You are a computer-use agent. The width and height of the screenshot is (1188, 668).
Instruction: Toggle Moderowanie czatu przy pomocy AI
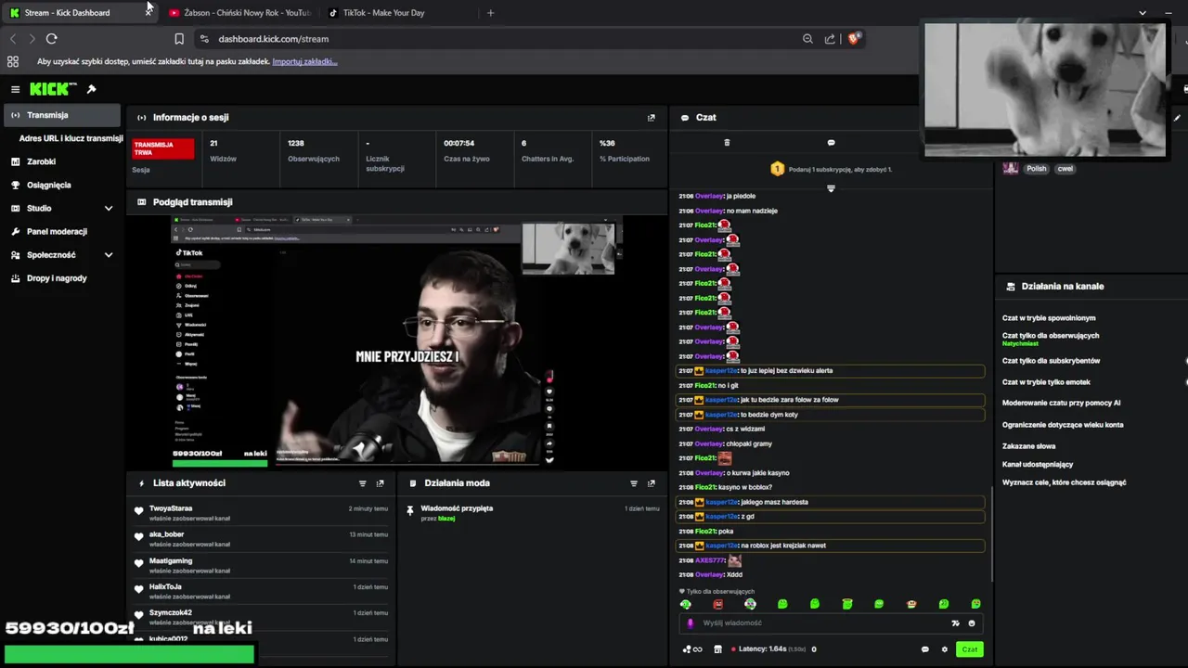[1061, 404]
